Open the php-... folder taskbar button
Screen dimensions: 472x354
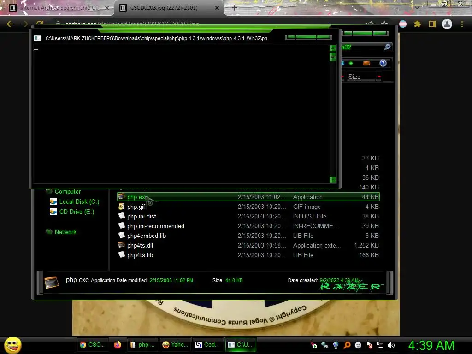pos(143,345)
